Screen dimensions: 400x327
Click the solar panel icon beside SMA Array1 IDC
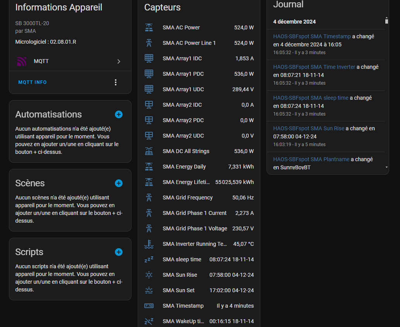coord(149,58)
